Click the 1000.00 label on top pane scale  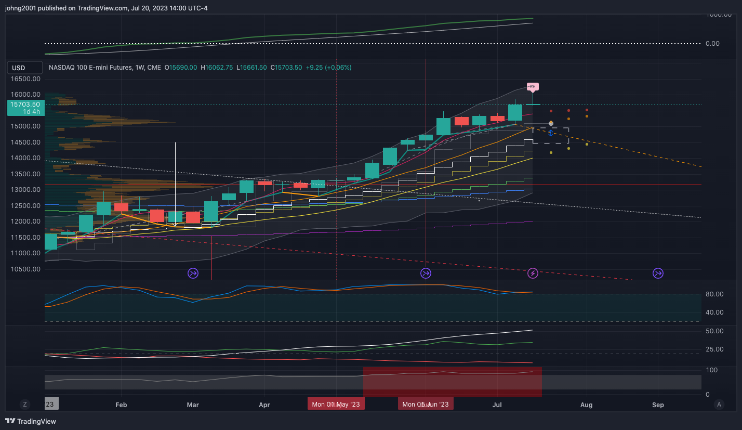click(718, 15)
